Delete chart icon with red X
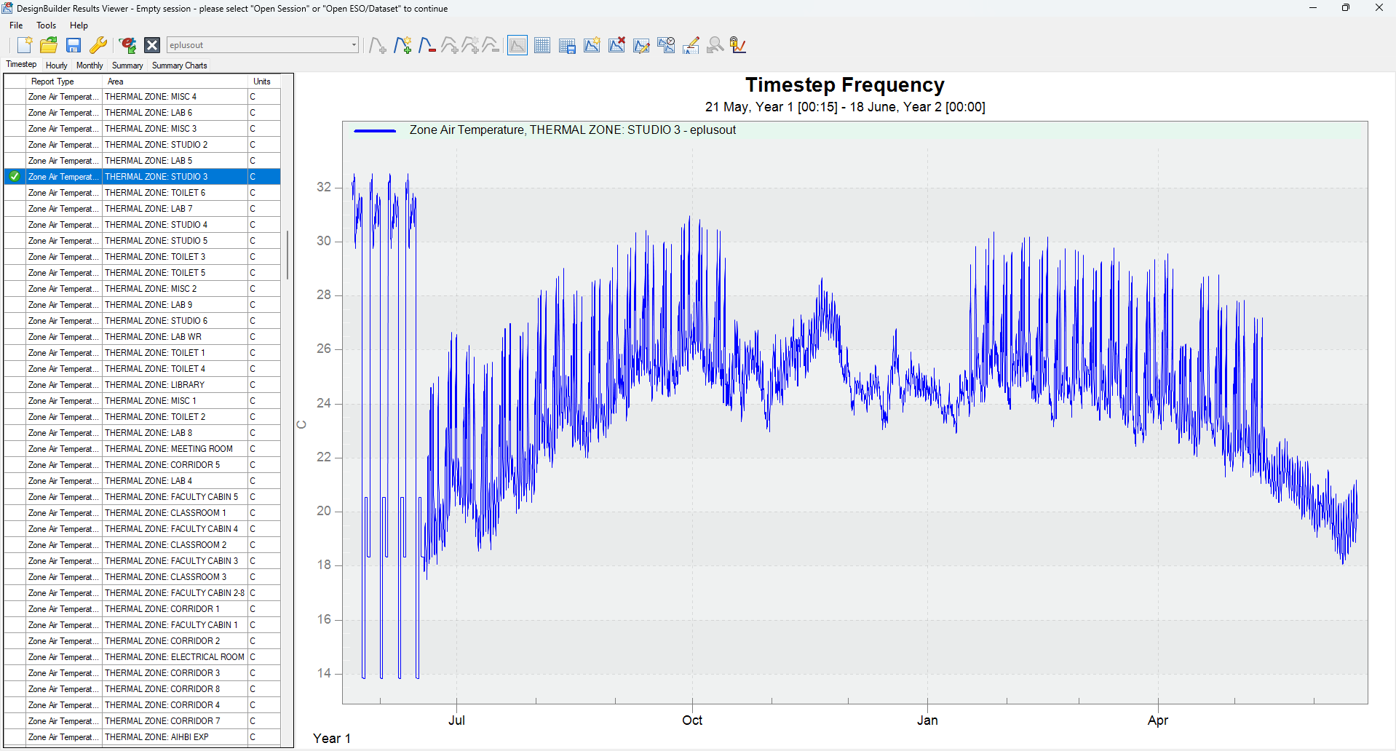The height and width of the screenshot is (751, 1396). tap(616, 45)
